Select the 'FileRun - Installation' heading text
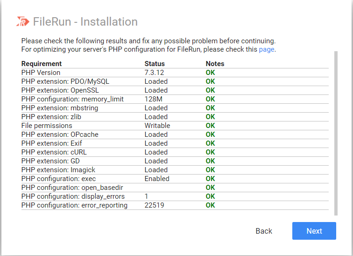 (85, 22)
